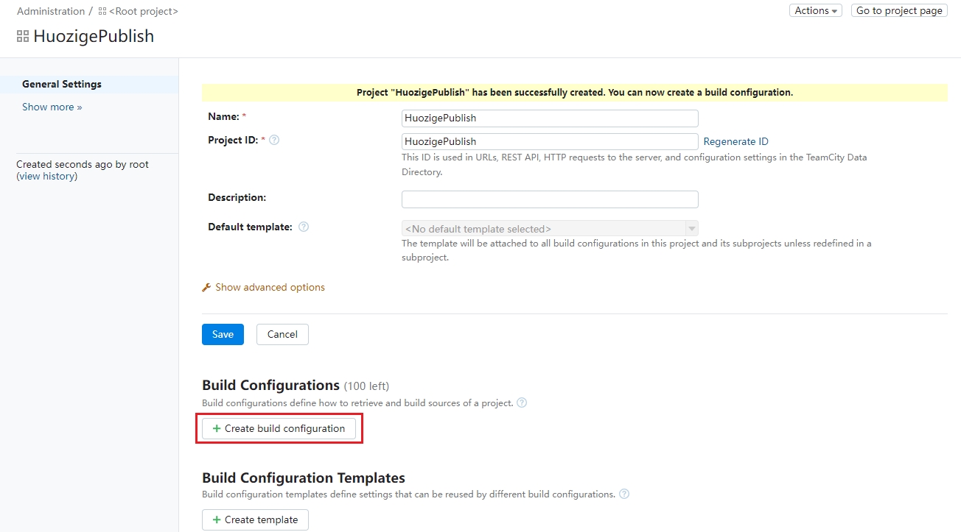Click the help icon next to Default template
This screenshot has height=532, width=961.
coord(304,227)
